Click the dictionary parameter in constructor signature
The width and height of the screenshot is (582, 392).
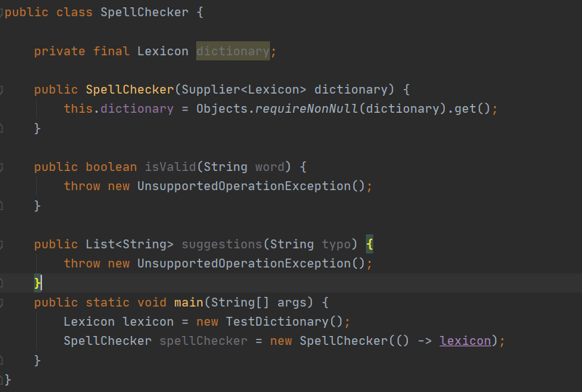[350, 90]
